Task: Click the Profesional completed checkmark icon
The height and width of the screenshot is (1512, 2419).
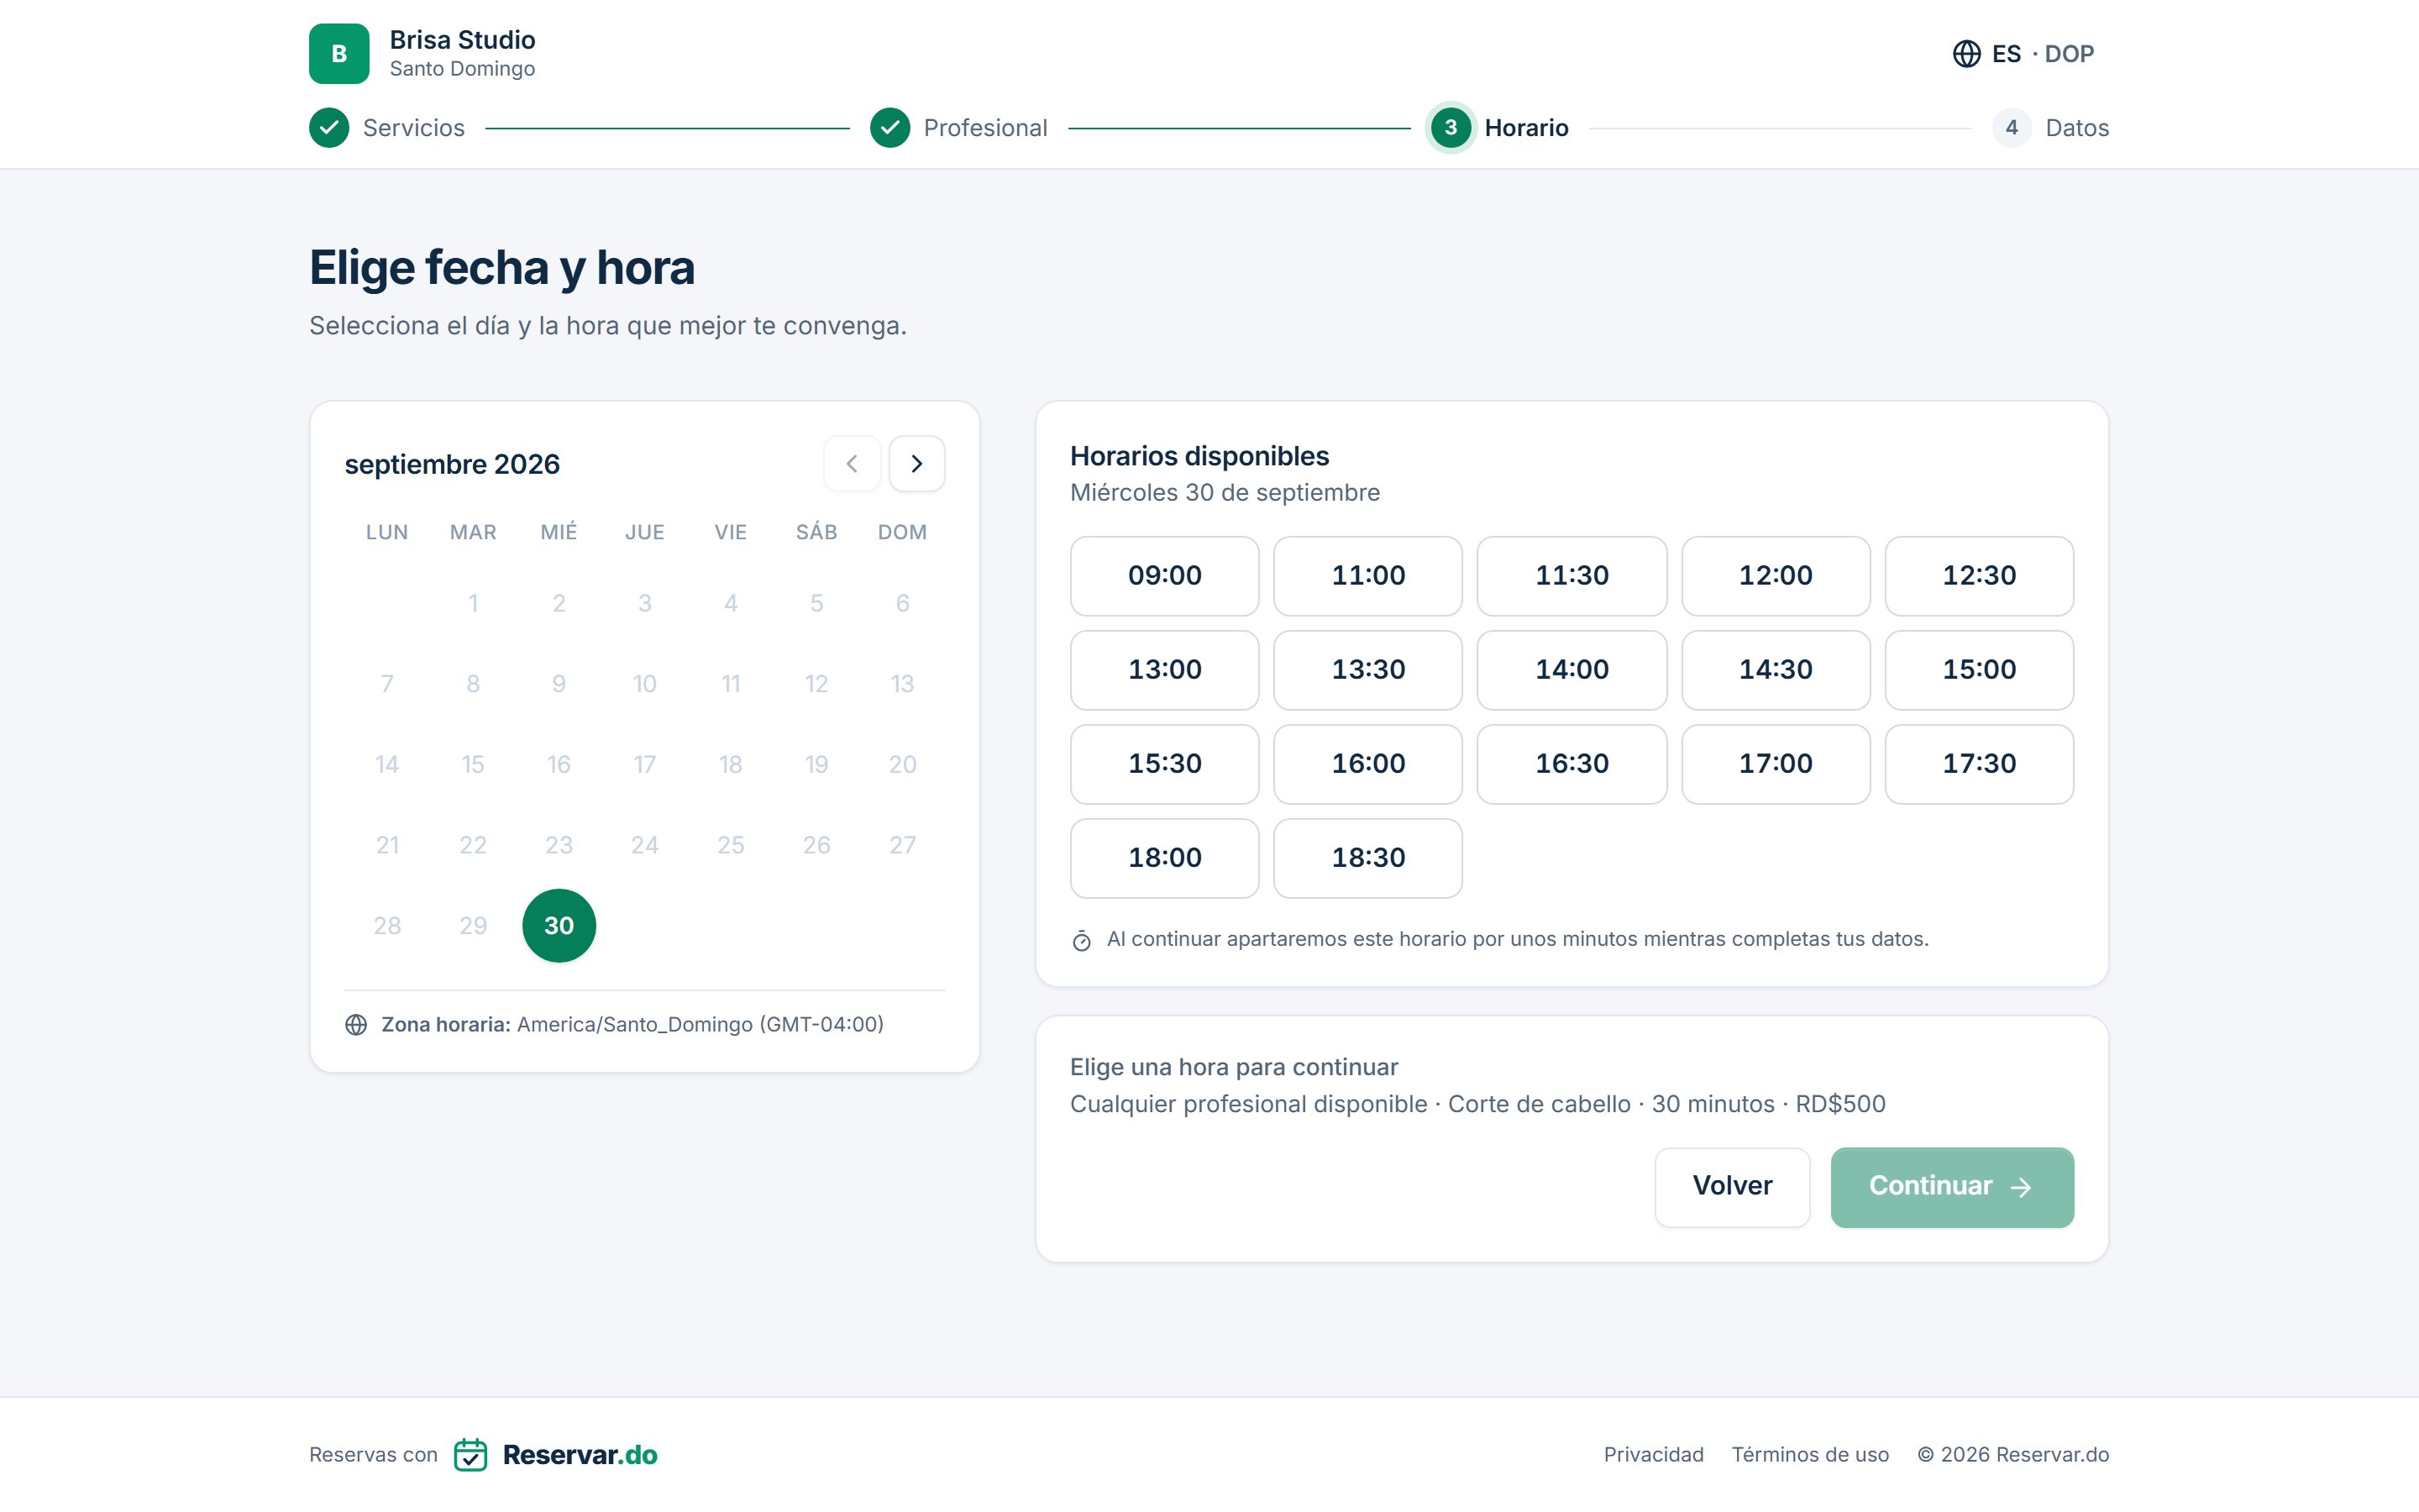Action: point(889,128)
